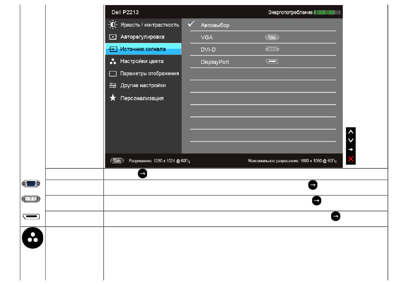Click input source icon beside Источник сигнала
The image size is (403, 285).
(x=113, y=49)
